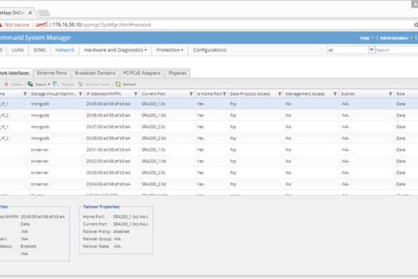Image resolution: width=418 pixels, height=279 pixels.
Task: Click the Send to Home icon
Action: coord(80,84)
